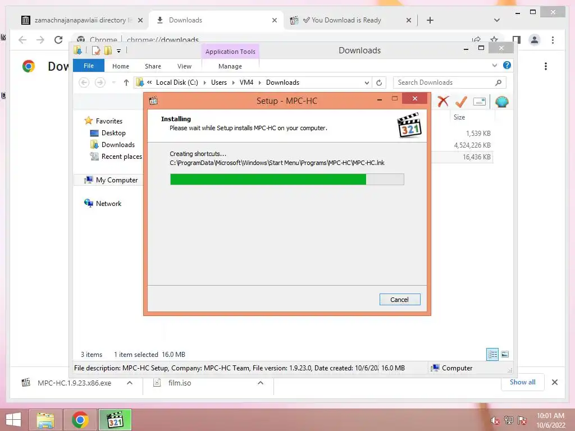The height and width of the screenshot is (431, 575).
Task: Open the Customize Quick Access Toolbar dropdown
Action: click(x=118, y=51)
